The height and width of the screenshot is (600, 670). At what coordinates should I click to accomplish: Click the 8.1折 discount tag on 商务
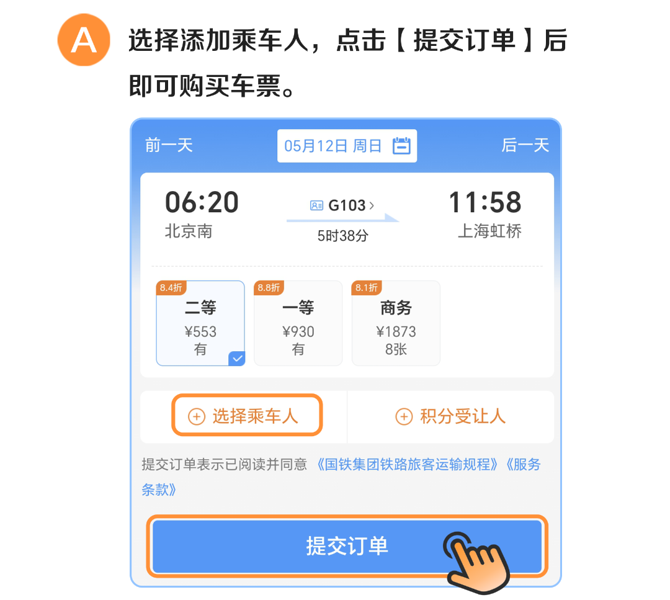(x=367, y=288)
